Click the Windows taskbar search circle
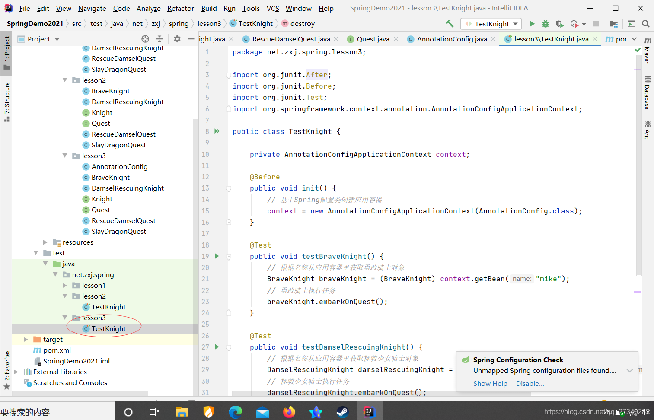 tap(128, 412)
